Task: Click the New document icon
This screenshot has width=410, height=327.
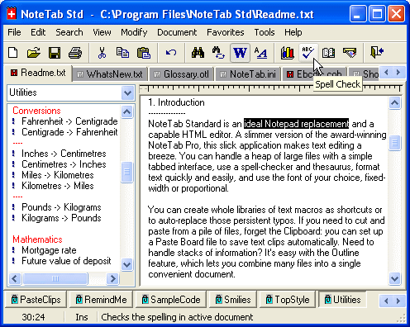Action: [x=13, y=53]
